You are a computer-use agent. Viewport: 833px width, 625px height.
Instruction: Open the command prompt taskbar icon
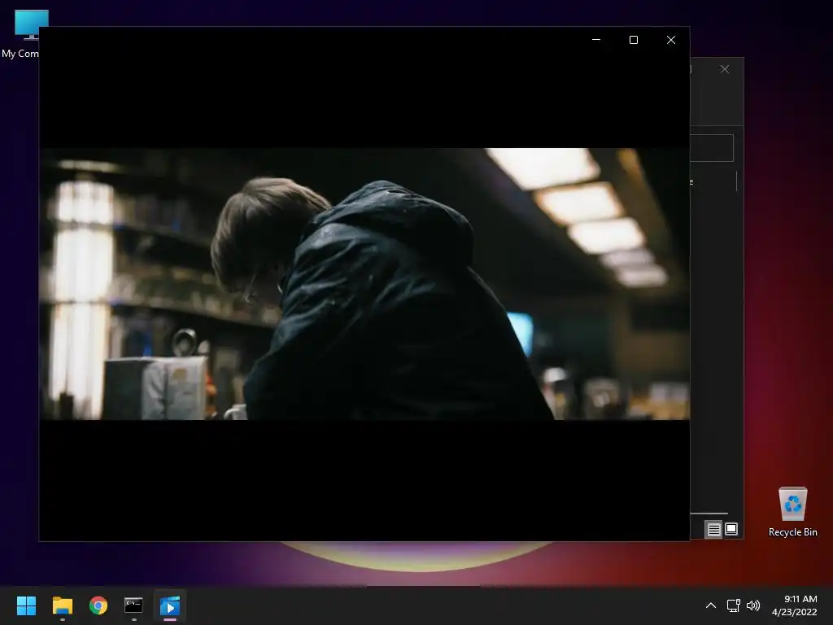[133, 605]
